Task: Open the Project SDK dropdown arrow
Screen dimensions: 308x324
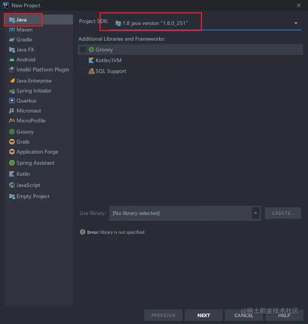Action: click(x=296, y=23)
